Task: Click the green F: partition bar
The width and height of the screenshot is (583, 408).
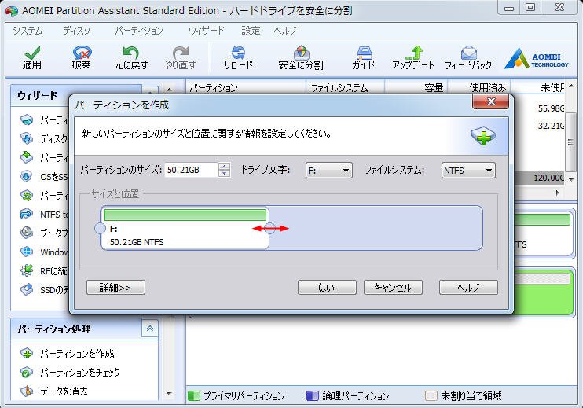Action: point(185,215)
